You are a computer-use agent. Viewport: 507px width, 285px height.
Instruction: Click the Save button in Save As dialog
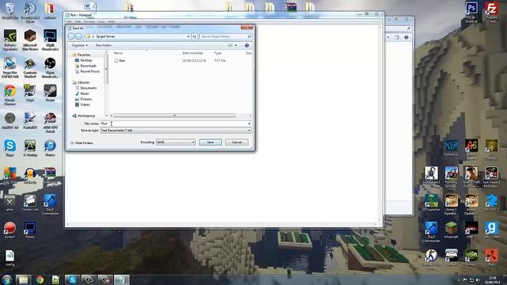210,142
